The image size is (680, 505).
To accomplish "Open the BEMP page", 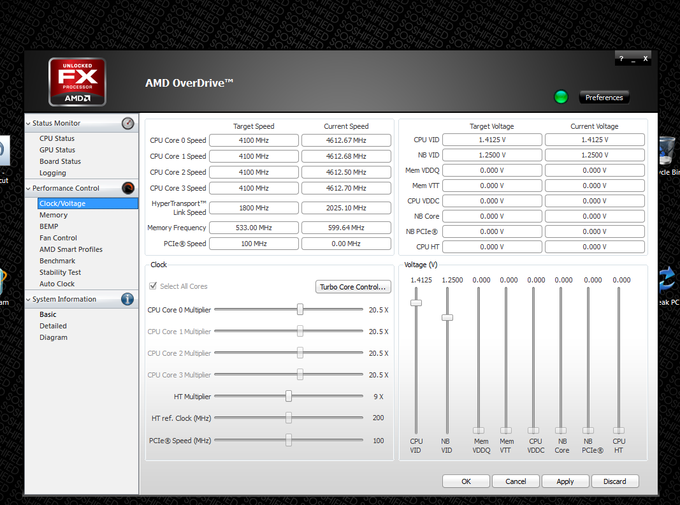I will point(48,226).
